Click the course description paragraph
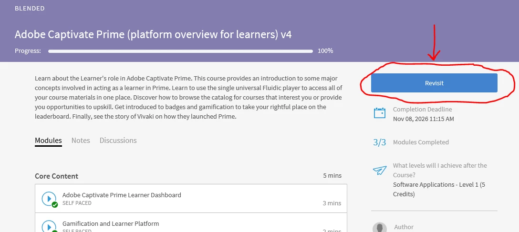The height and width of the screenshot is (232, 519). (188, 98)
